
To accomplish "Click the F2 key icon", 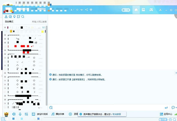I will 34,114.
